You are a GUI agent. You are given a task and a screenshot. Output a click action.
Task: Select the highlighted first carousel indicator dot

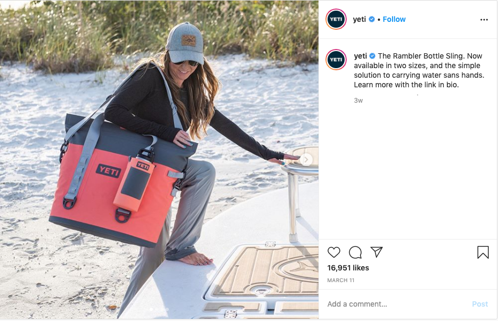click(x=151, y=309)
